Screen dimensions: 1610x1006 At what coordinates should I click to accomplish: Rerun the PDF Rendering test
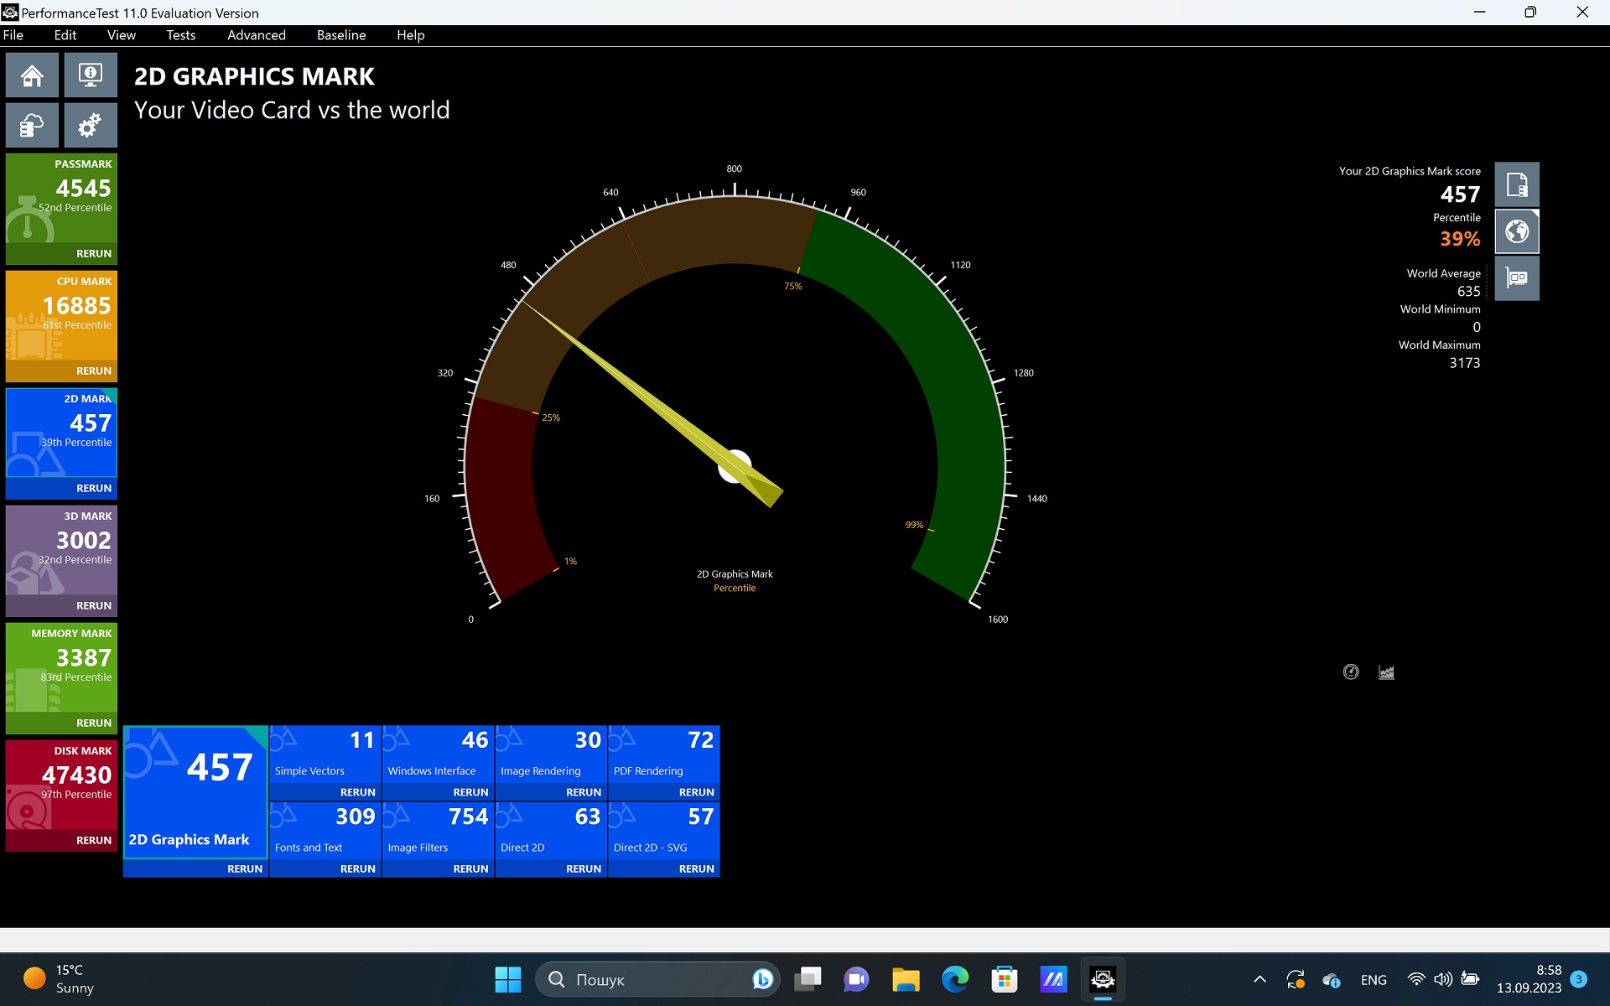pyautogui.click(x=697, y=792)
